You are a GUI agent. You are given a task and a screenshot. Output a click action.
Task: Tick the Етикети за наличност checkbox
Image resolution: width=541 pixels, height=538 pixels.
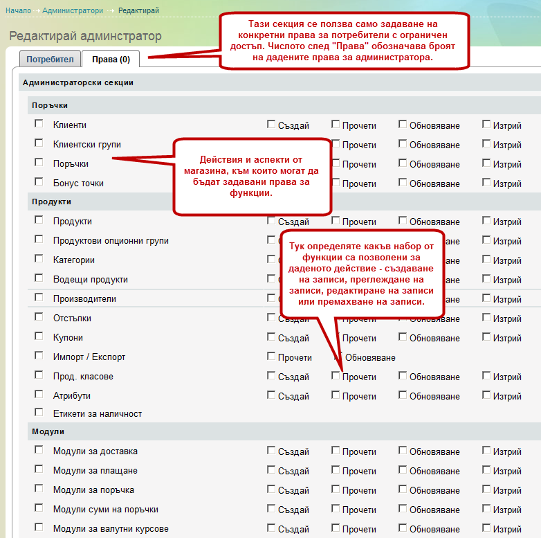point(39,413)
